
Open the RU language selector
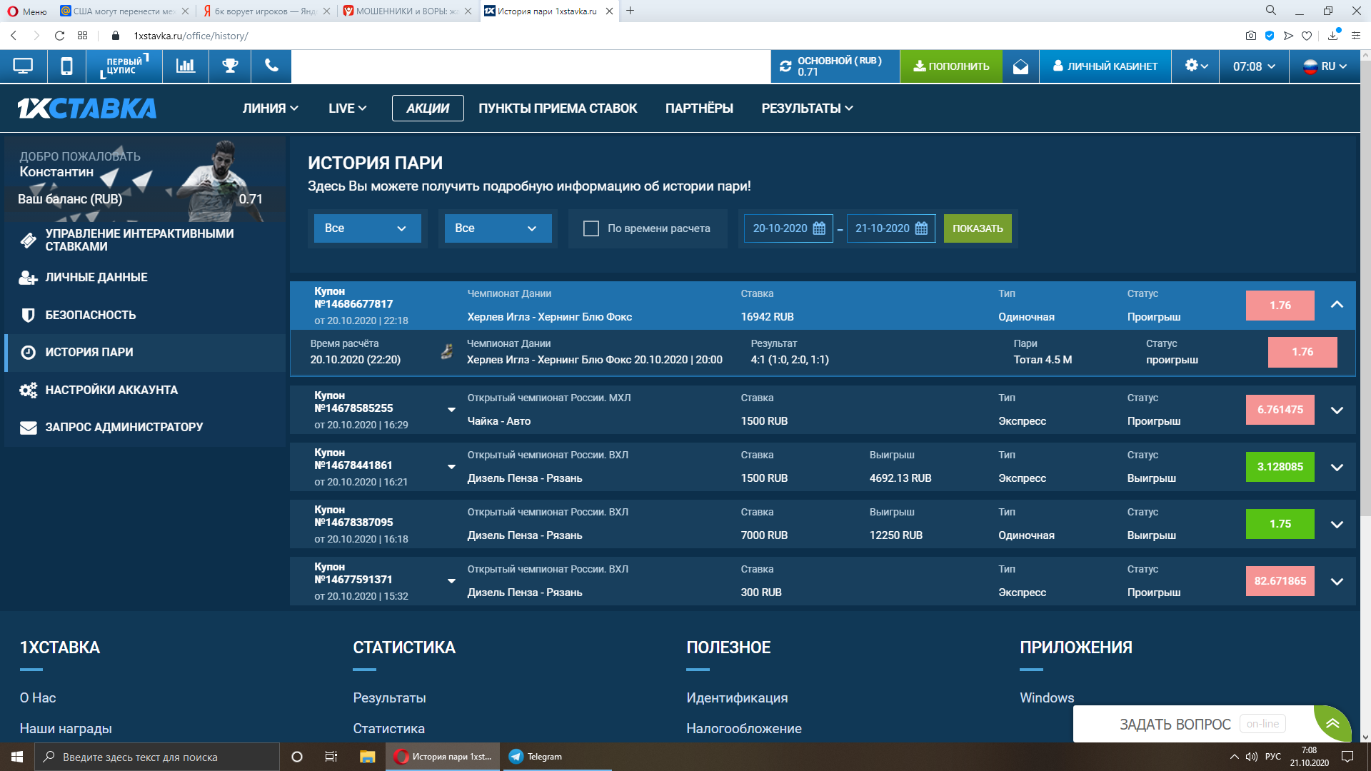point(1325,66)
